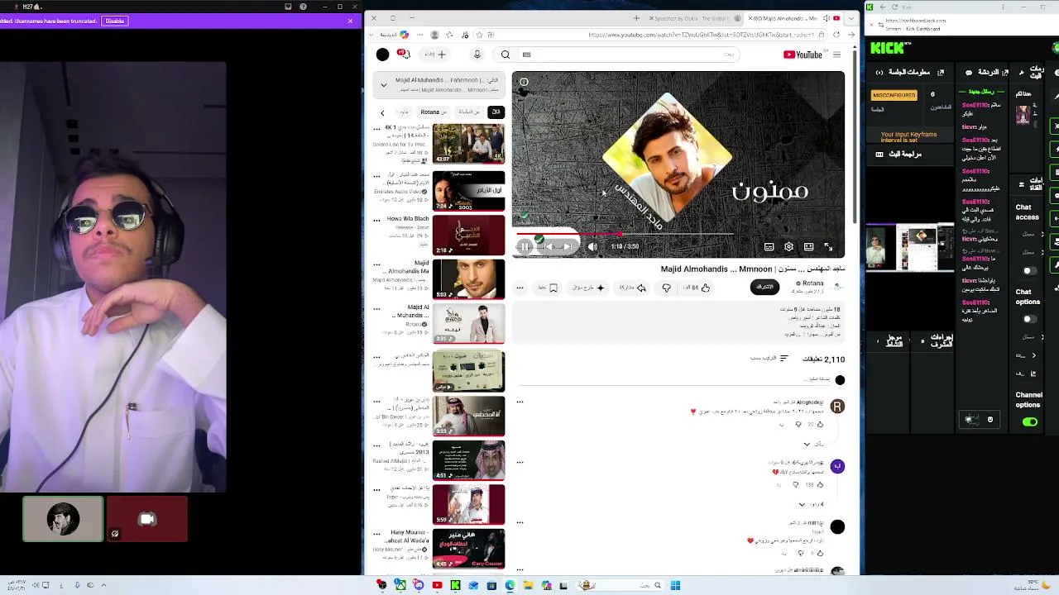The width and height of the screenshot is (1059, 595).
Task: Pause the YouTube video
Action: (525, 246)
